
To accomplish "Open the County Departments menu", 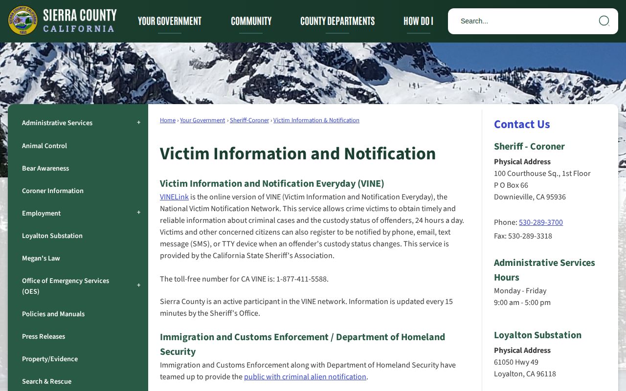I will click(337, 21).
